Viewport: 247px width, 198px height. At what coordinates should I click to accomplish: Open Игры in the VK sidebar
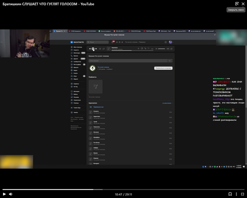coord(78,76)
